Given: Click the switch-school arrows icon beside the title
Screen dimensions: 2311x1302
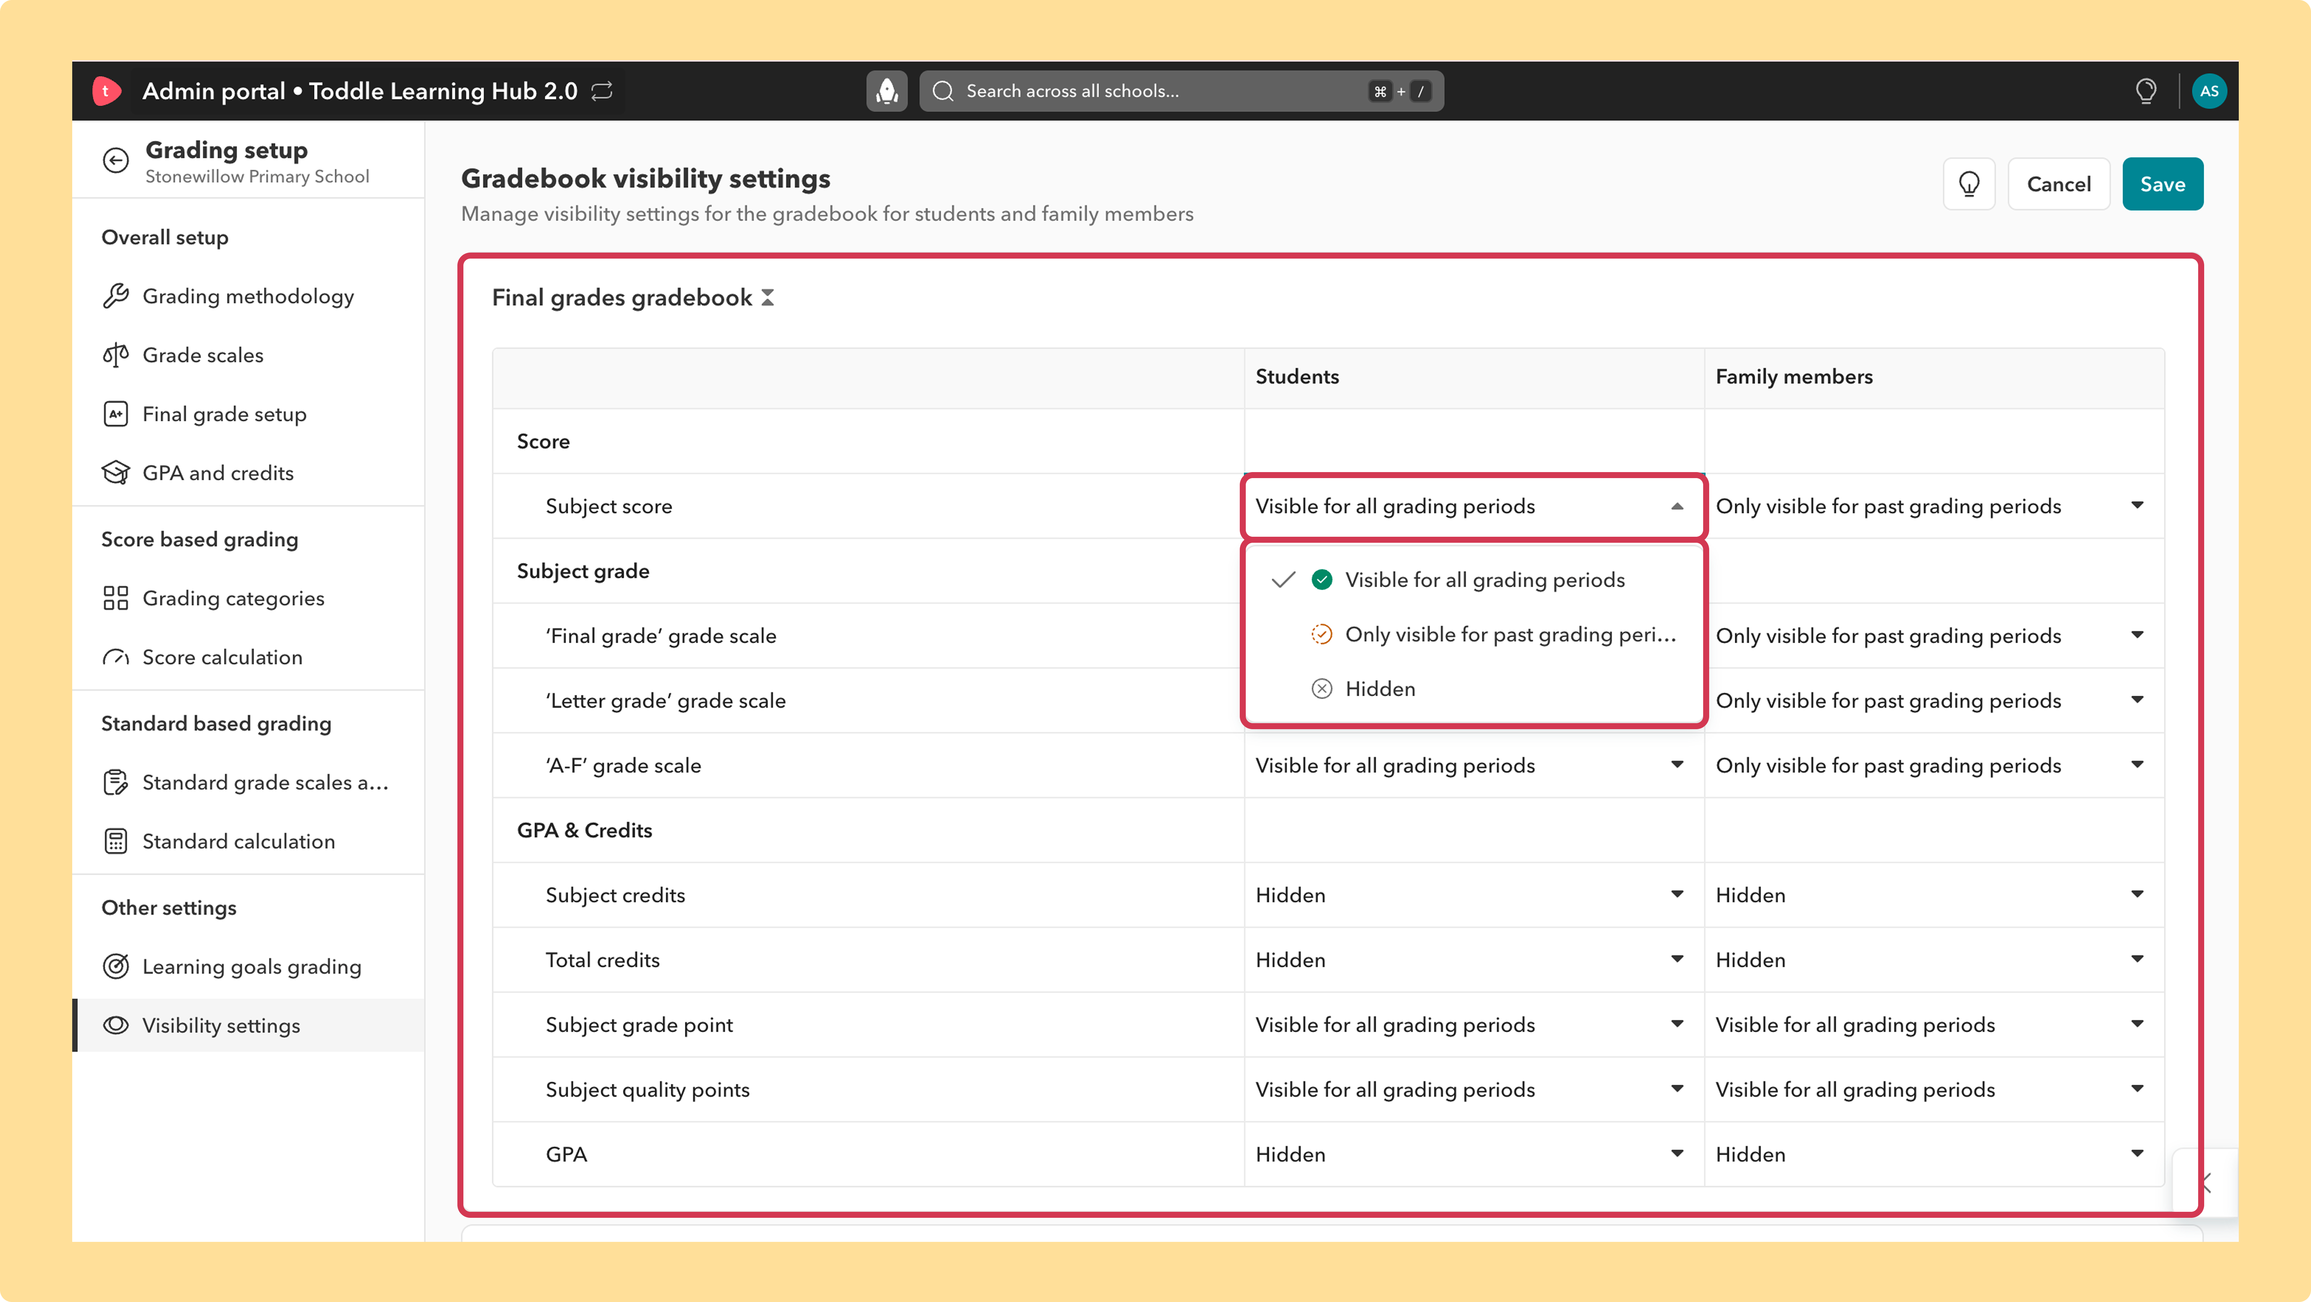Looking at the screenshot, I should 602,91.
